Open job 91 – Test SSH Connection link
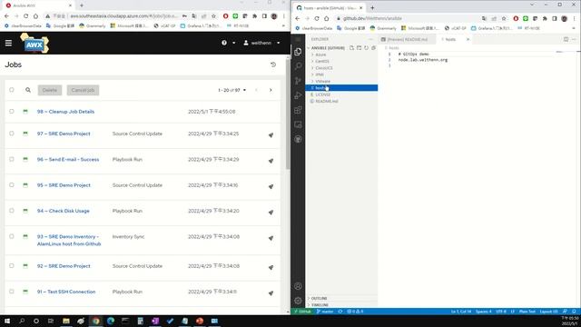Screen dimensions: 581x327 point(66,292)
